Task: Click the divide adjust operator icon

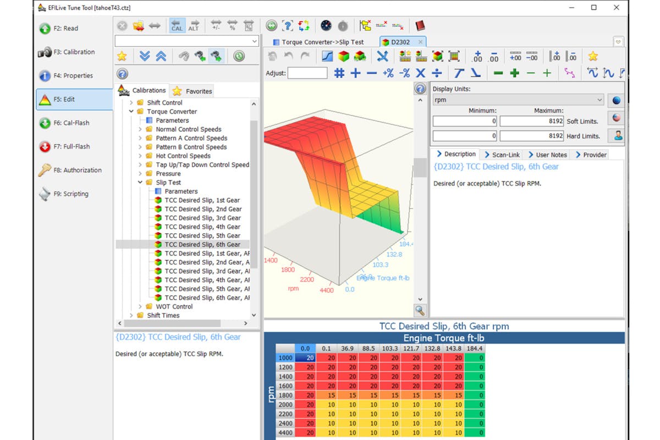Action: coord(437,73)
